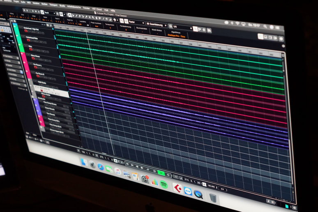
Task: Click the Stop transport button
Action: (x=154, y=171)
